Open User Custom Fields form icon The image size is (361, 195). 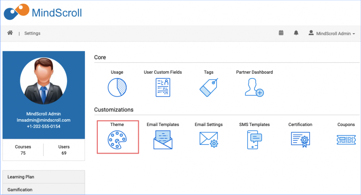click(x=163, y=87)
